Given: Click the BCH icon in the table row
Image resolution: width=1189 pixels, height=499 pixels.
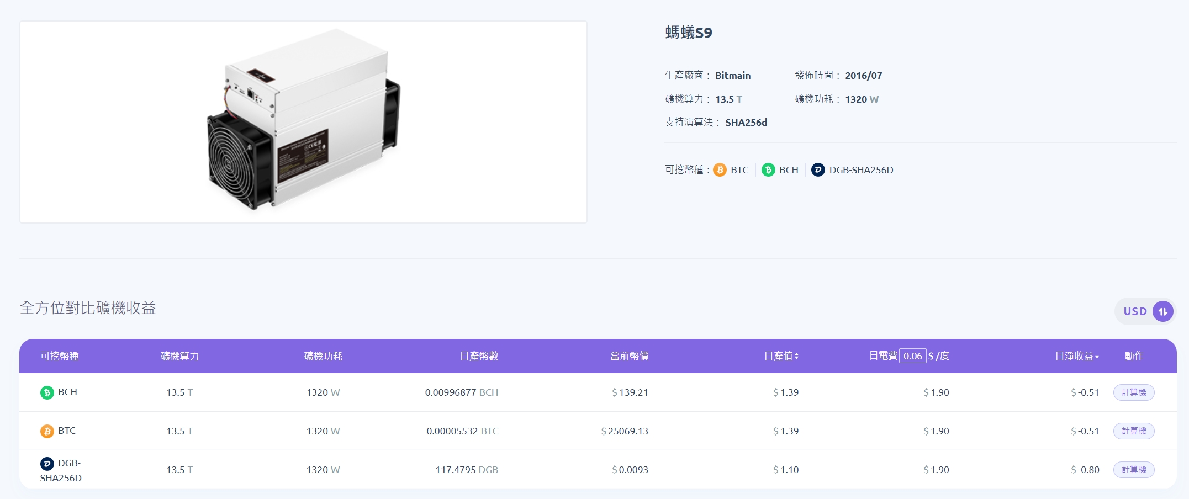Looking at the screenshot, I should (x=47, y=392).
